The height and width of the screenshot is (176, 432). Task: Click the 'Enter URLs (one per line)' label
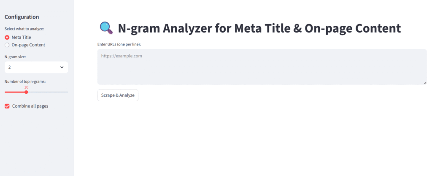click(119, 44)
